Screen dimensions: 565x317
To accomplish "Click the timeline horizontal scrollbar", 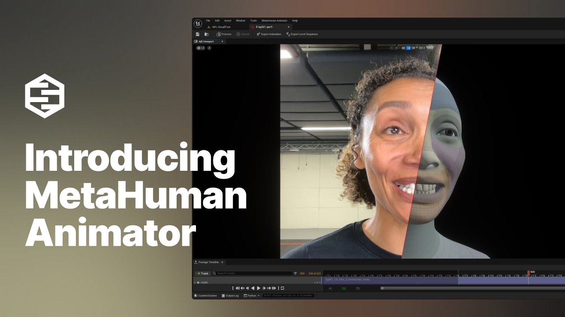I will point(472,288).
